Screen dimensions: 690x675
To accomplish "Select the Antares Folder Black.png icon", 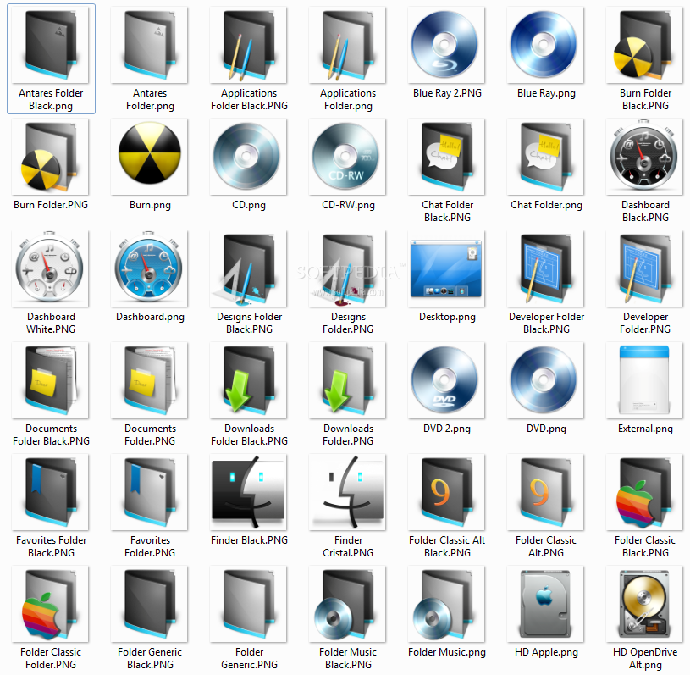I will (x=51, y=45).
